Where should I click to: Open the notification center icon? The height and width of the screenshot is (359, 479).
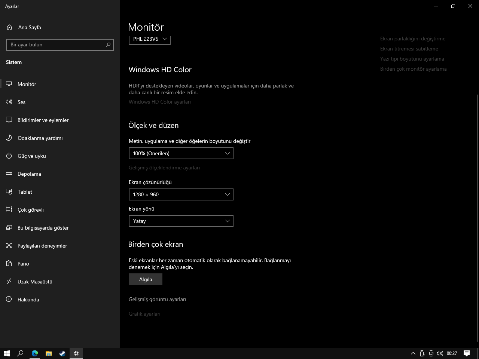click(x=467, y=353)
